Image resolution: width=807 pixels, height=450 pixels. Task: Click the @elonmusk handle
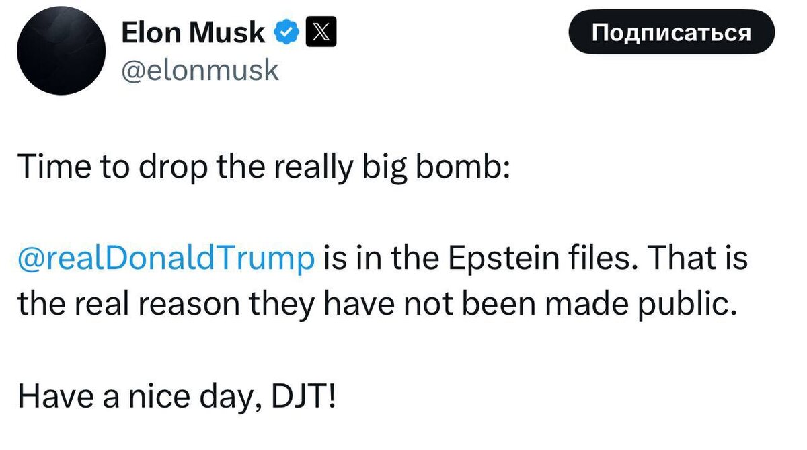pos(199,69)
